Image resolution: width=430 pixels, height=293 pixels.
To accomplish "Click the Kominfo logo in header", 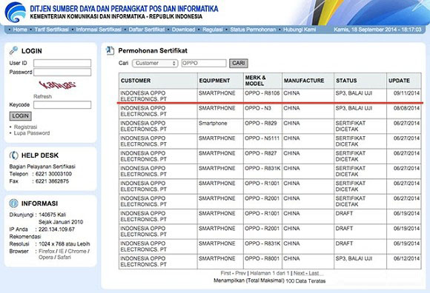I will [15, 13].
